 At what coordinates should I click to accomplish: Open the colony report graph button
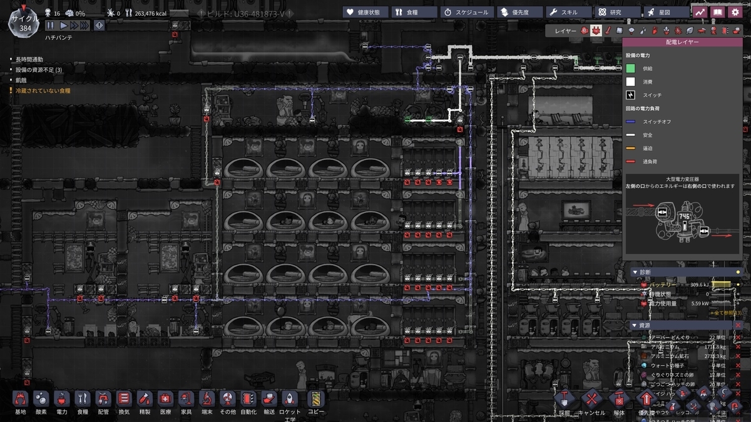[700, 12]
